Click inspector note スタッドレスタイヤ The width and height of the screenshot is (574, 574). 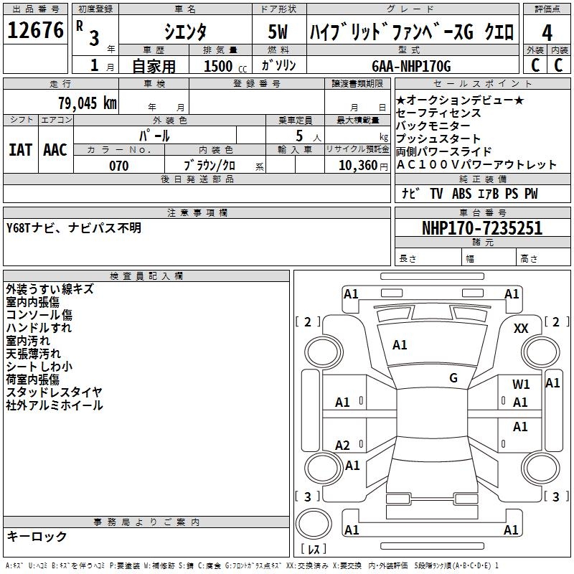click(x=55, y=392)
